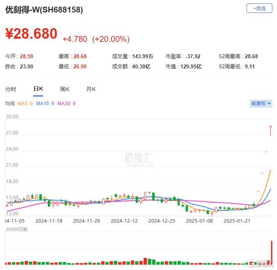
Task: Click the 均线 label
Action: (x=10, y=104)
